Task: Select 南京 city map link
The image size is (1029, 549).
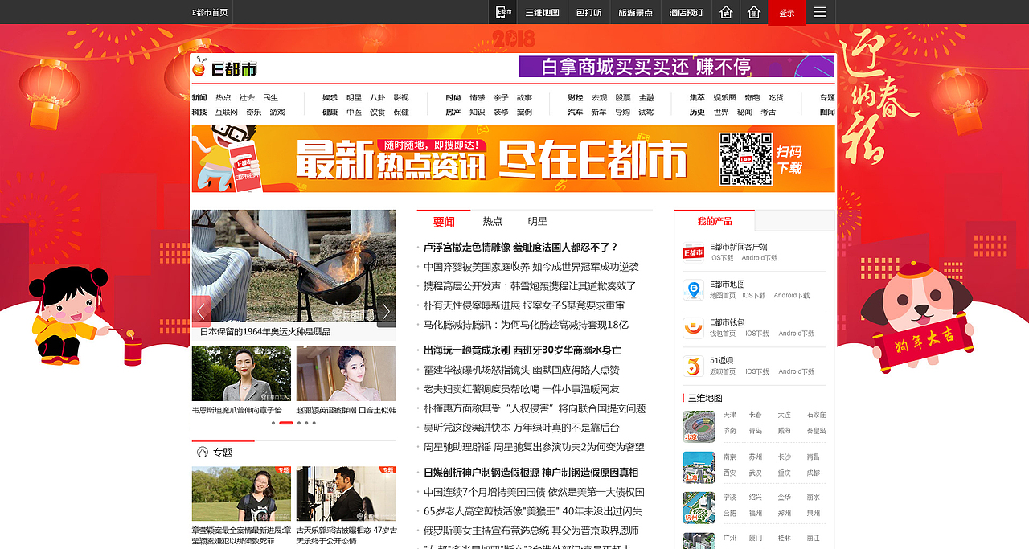Action: 729,457
